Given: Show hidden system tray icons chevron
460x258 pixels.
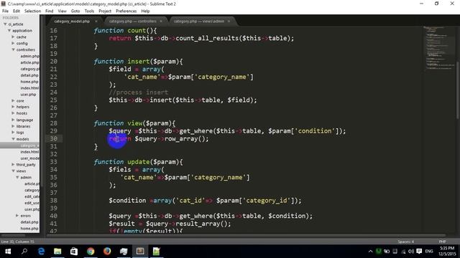Looking at the screenshot, I should click(371, 252).
